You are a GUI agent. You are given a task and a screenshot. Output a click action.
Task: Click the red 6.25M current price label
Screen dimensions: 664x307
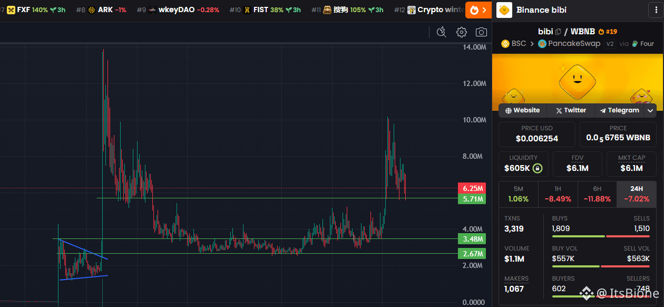[471, 188]
